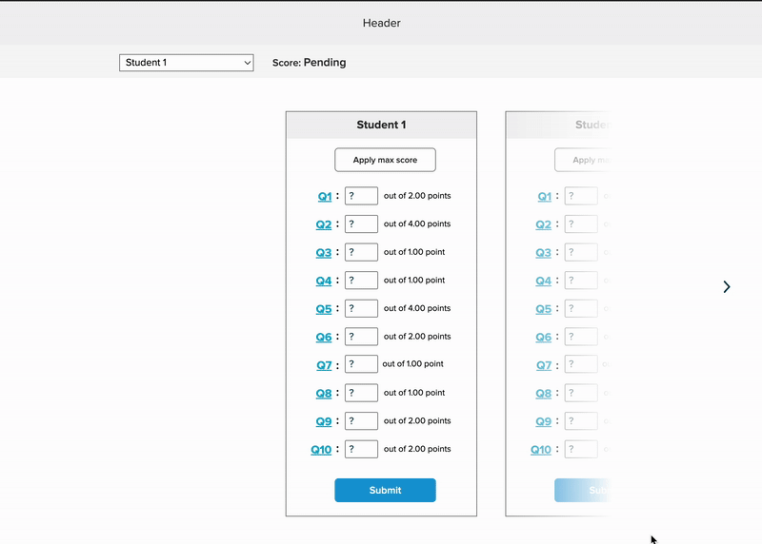Click "out of 1.00 point" text beside Q7
Image resolution: width=762 pixels, height=544 pixels.
[x=412, y=363]
